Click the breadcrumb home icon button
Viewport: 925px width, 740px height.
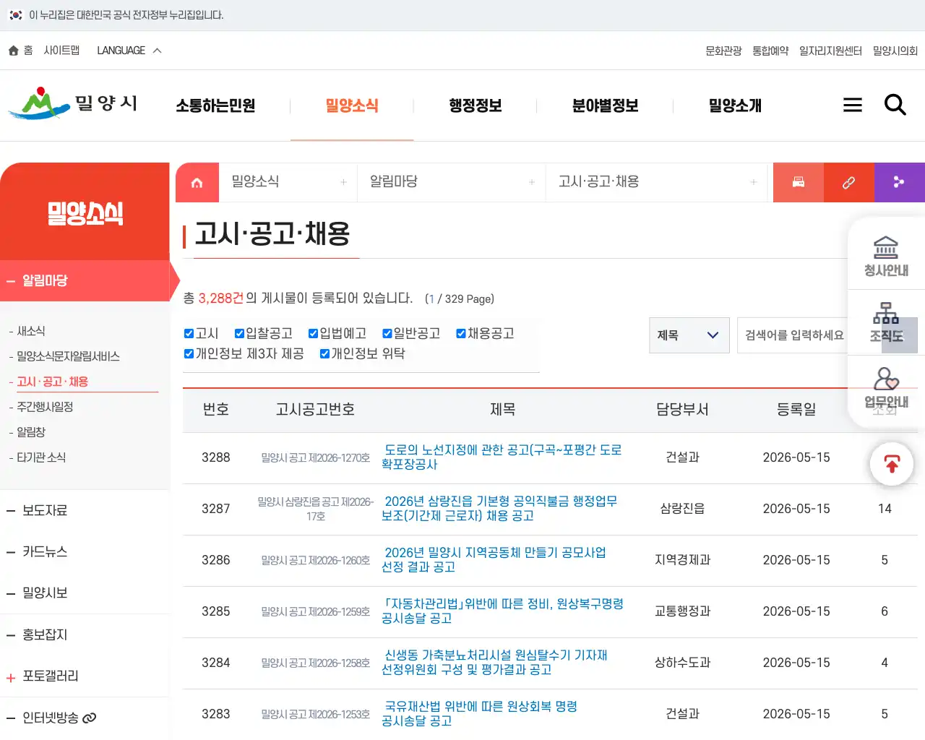click(197, 183)
